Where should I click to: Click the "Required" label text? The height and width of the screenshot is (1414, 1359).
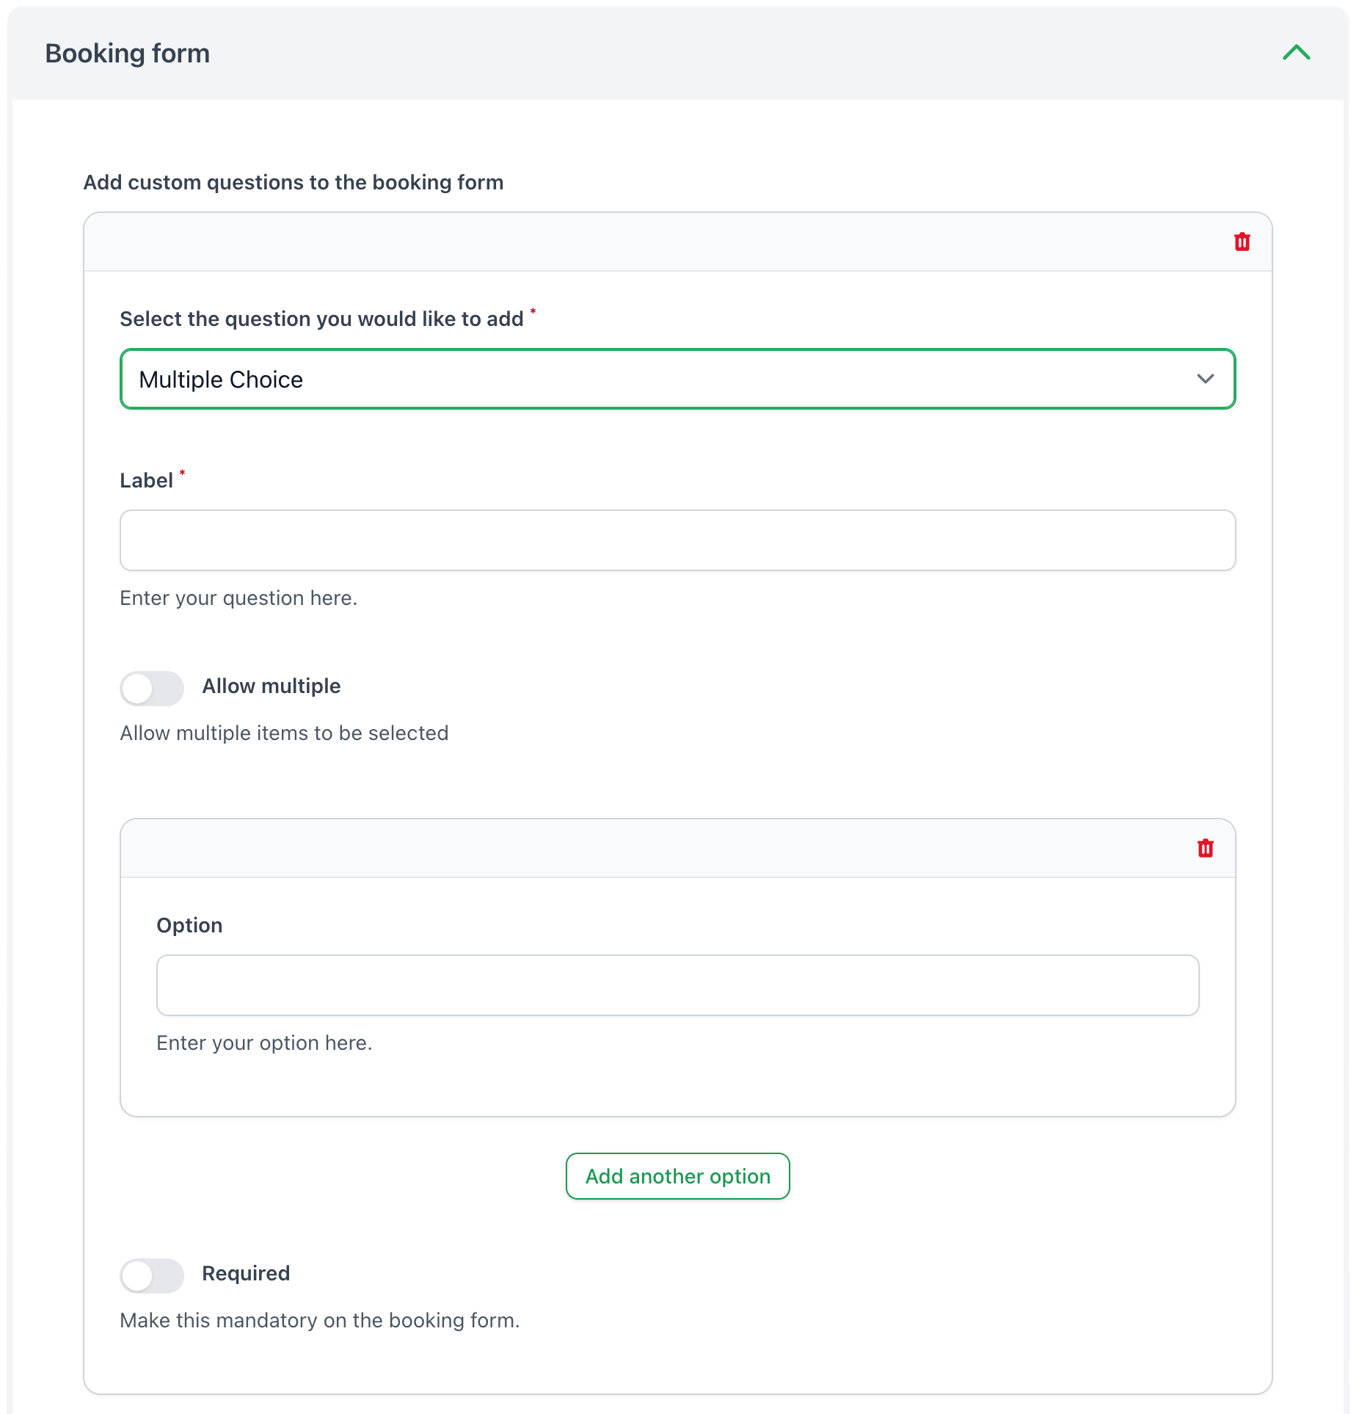(246, 1273)
